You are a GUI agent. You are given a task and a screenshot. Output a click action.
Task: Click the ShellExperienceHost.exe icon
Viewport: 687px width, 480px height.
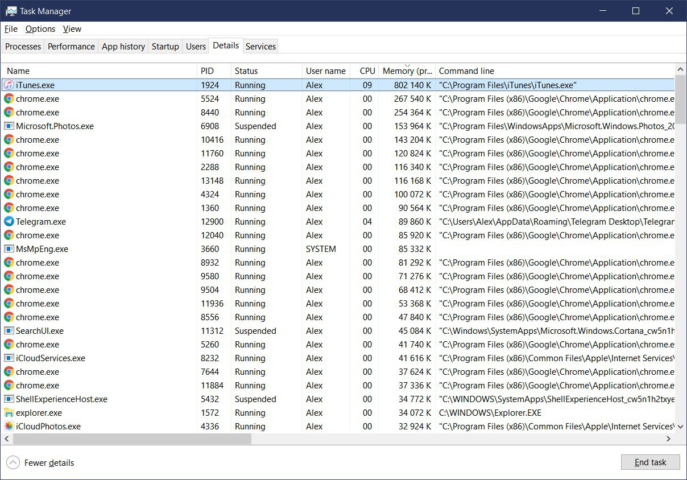click(x=9, y=399)
